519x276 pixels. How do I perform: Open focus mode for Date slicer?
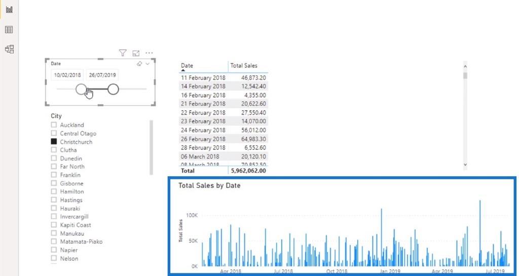[x=136, y=53]
